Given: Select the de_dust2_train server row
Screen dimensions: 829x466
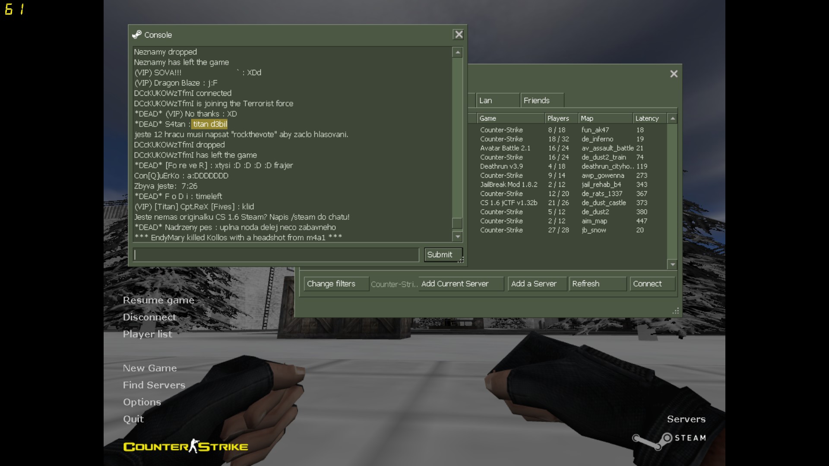Looking at the screenshot, I should (x=567, y=157).
